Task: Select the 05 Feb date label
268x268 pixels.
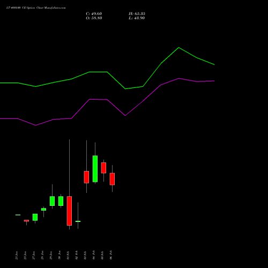Action: (102, 255)
